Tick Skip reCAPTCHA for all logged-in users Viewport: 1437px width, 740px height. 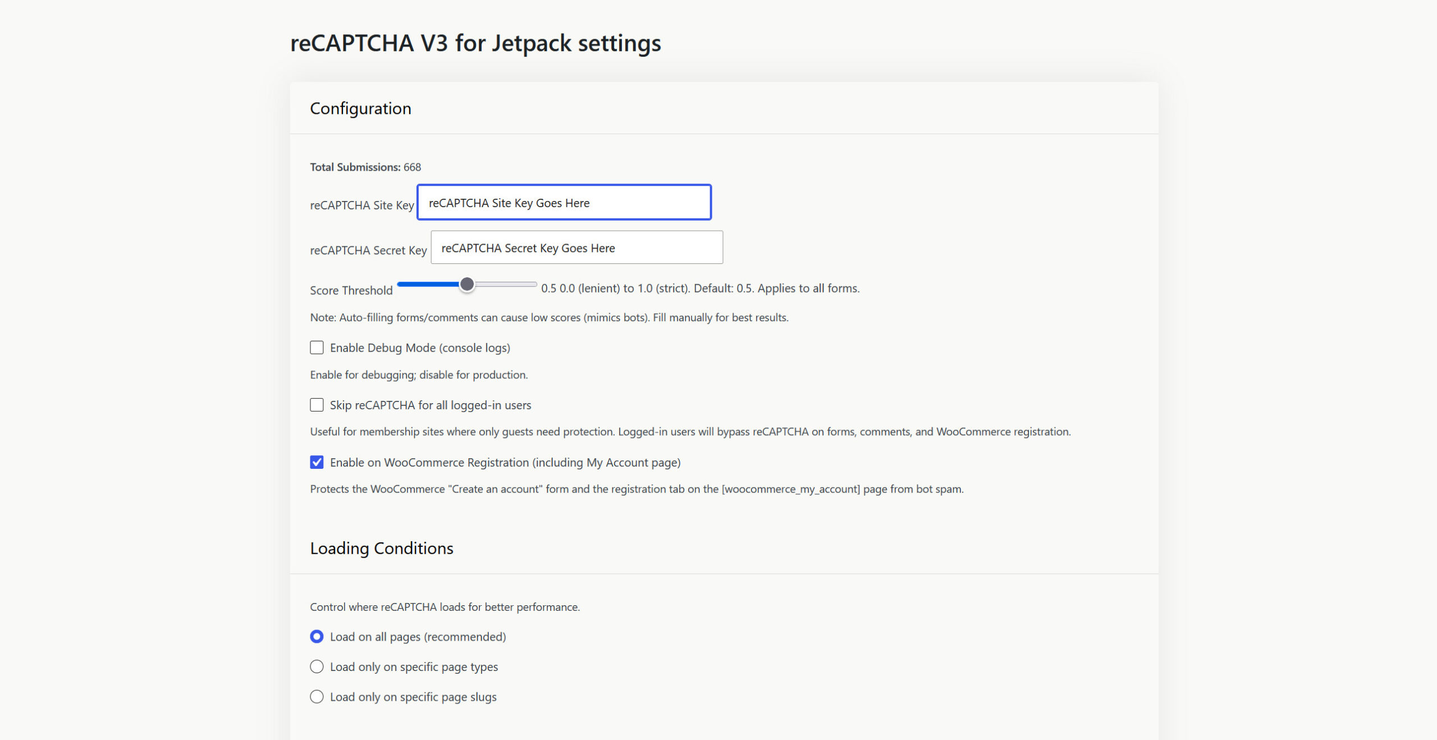coord(317,405)
